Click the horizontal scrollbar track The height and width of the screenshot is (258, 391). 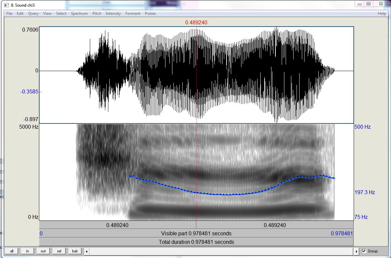(x=222, y=251)
